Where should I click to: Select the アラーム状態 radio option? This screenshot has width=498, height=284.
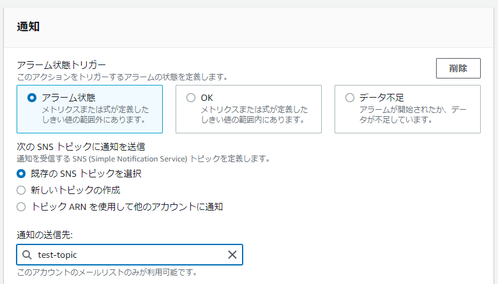tap(32, 98)
